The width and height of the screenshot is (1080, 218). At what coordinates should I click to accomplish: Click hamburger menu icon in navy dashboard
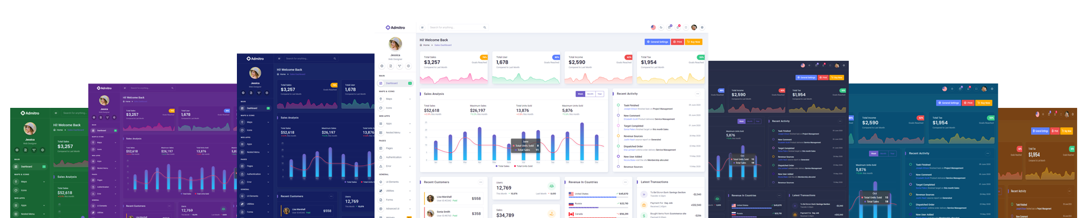[x=279, y=58]
